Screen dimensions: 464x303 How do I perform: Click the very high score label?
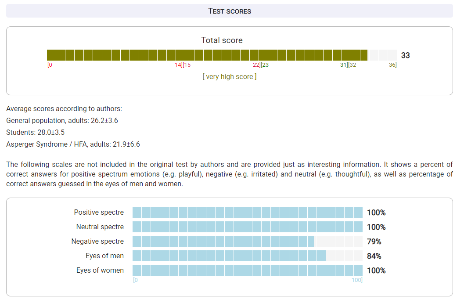[229, 76]
